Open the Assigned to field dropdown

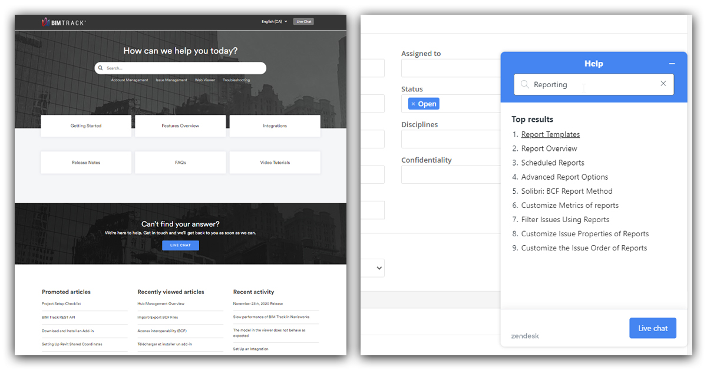451,68
